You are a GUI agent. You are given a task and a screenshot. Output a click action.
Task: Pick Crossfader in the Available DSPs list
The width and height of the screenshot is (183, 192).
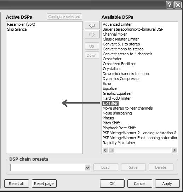tap(112, 59)
